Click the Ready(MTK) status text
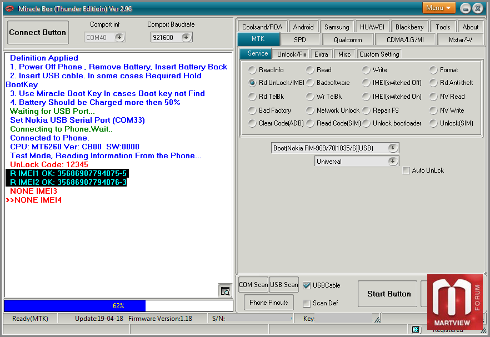The image size is (490, 337). coord(31,319)
